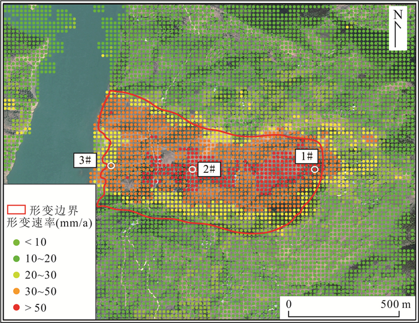The height and width of the screenshot is (323, 419).
Task: Click the 30~50 legend label
Action: 41,291
